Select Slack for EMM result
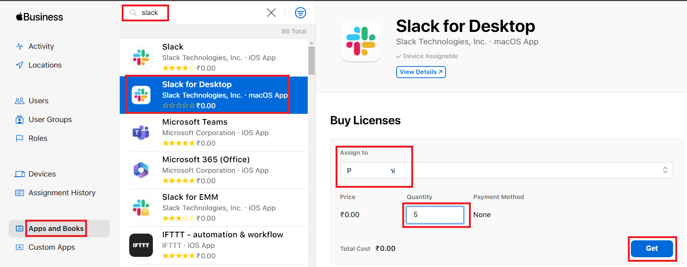 (214, 208)
